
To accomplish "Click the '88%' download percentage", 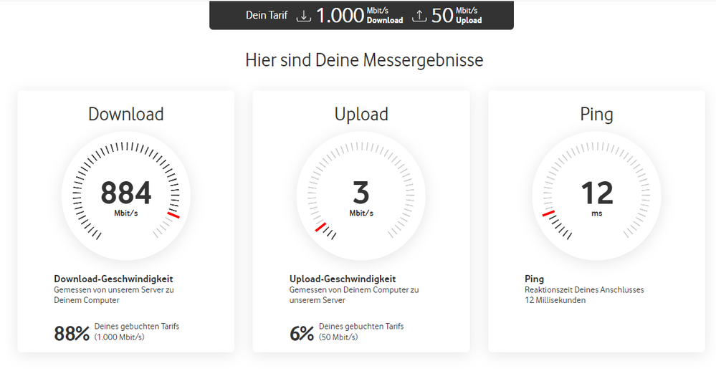I will tap(72, 334).
